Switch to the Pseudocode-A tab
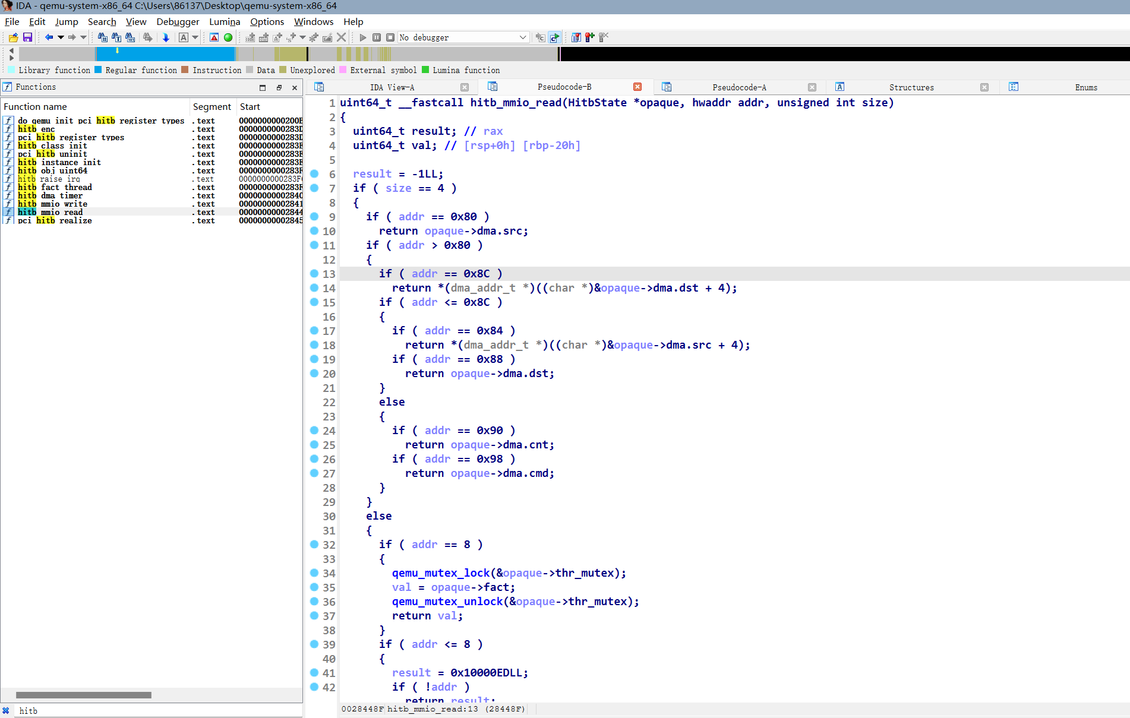Screen dimensions: 1130x718 point(739,87)
